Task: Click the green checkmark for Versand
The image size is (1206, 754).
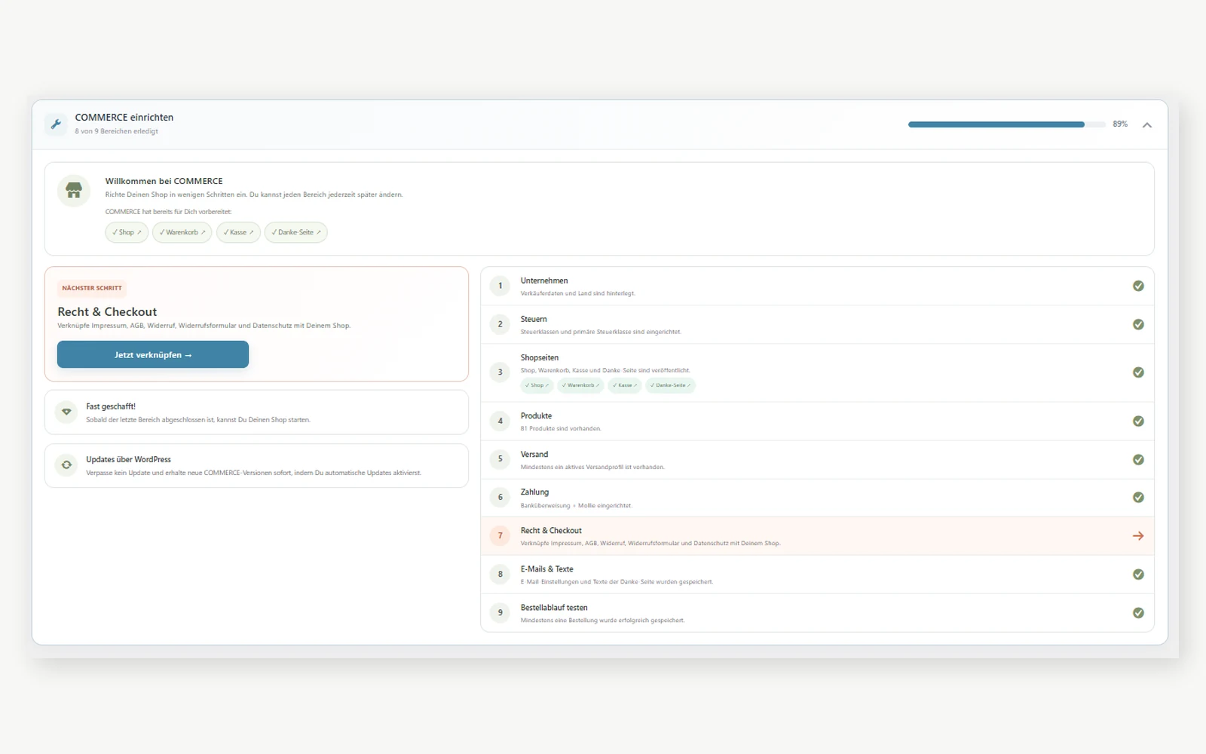Action: pos(1138,459)
